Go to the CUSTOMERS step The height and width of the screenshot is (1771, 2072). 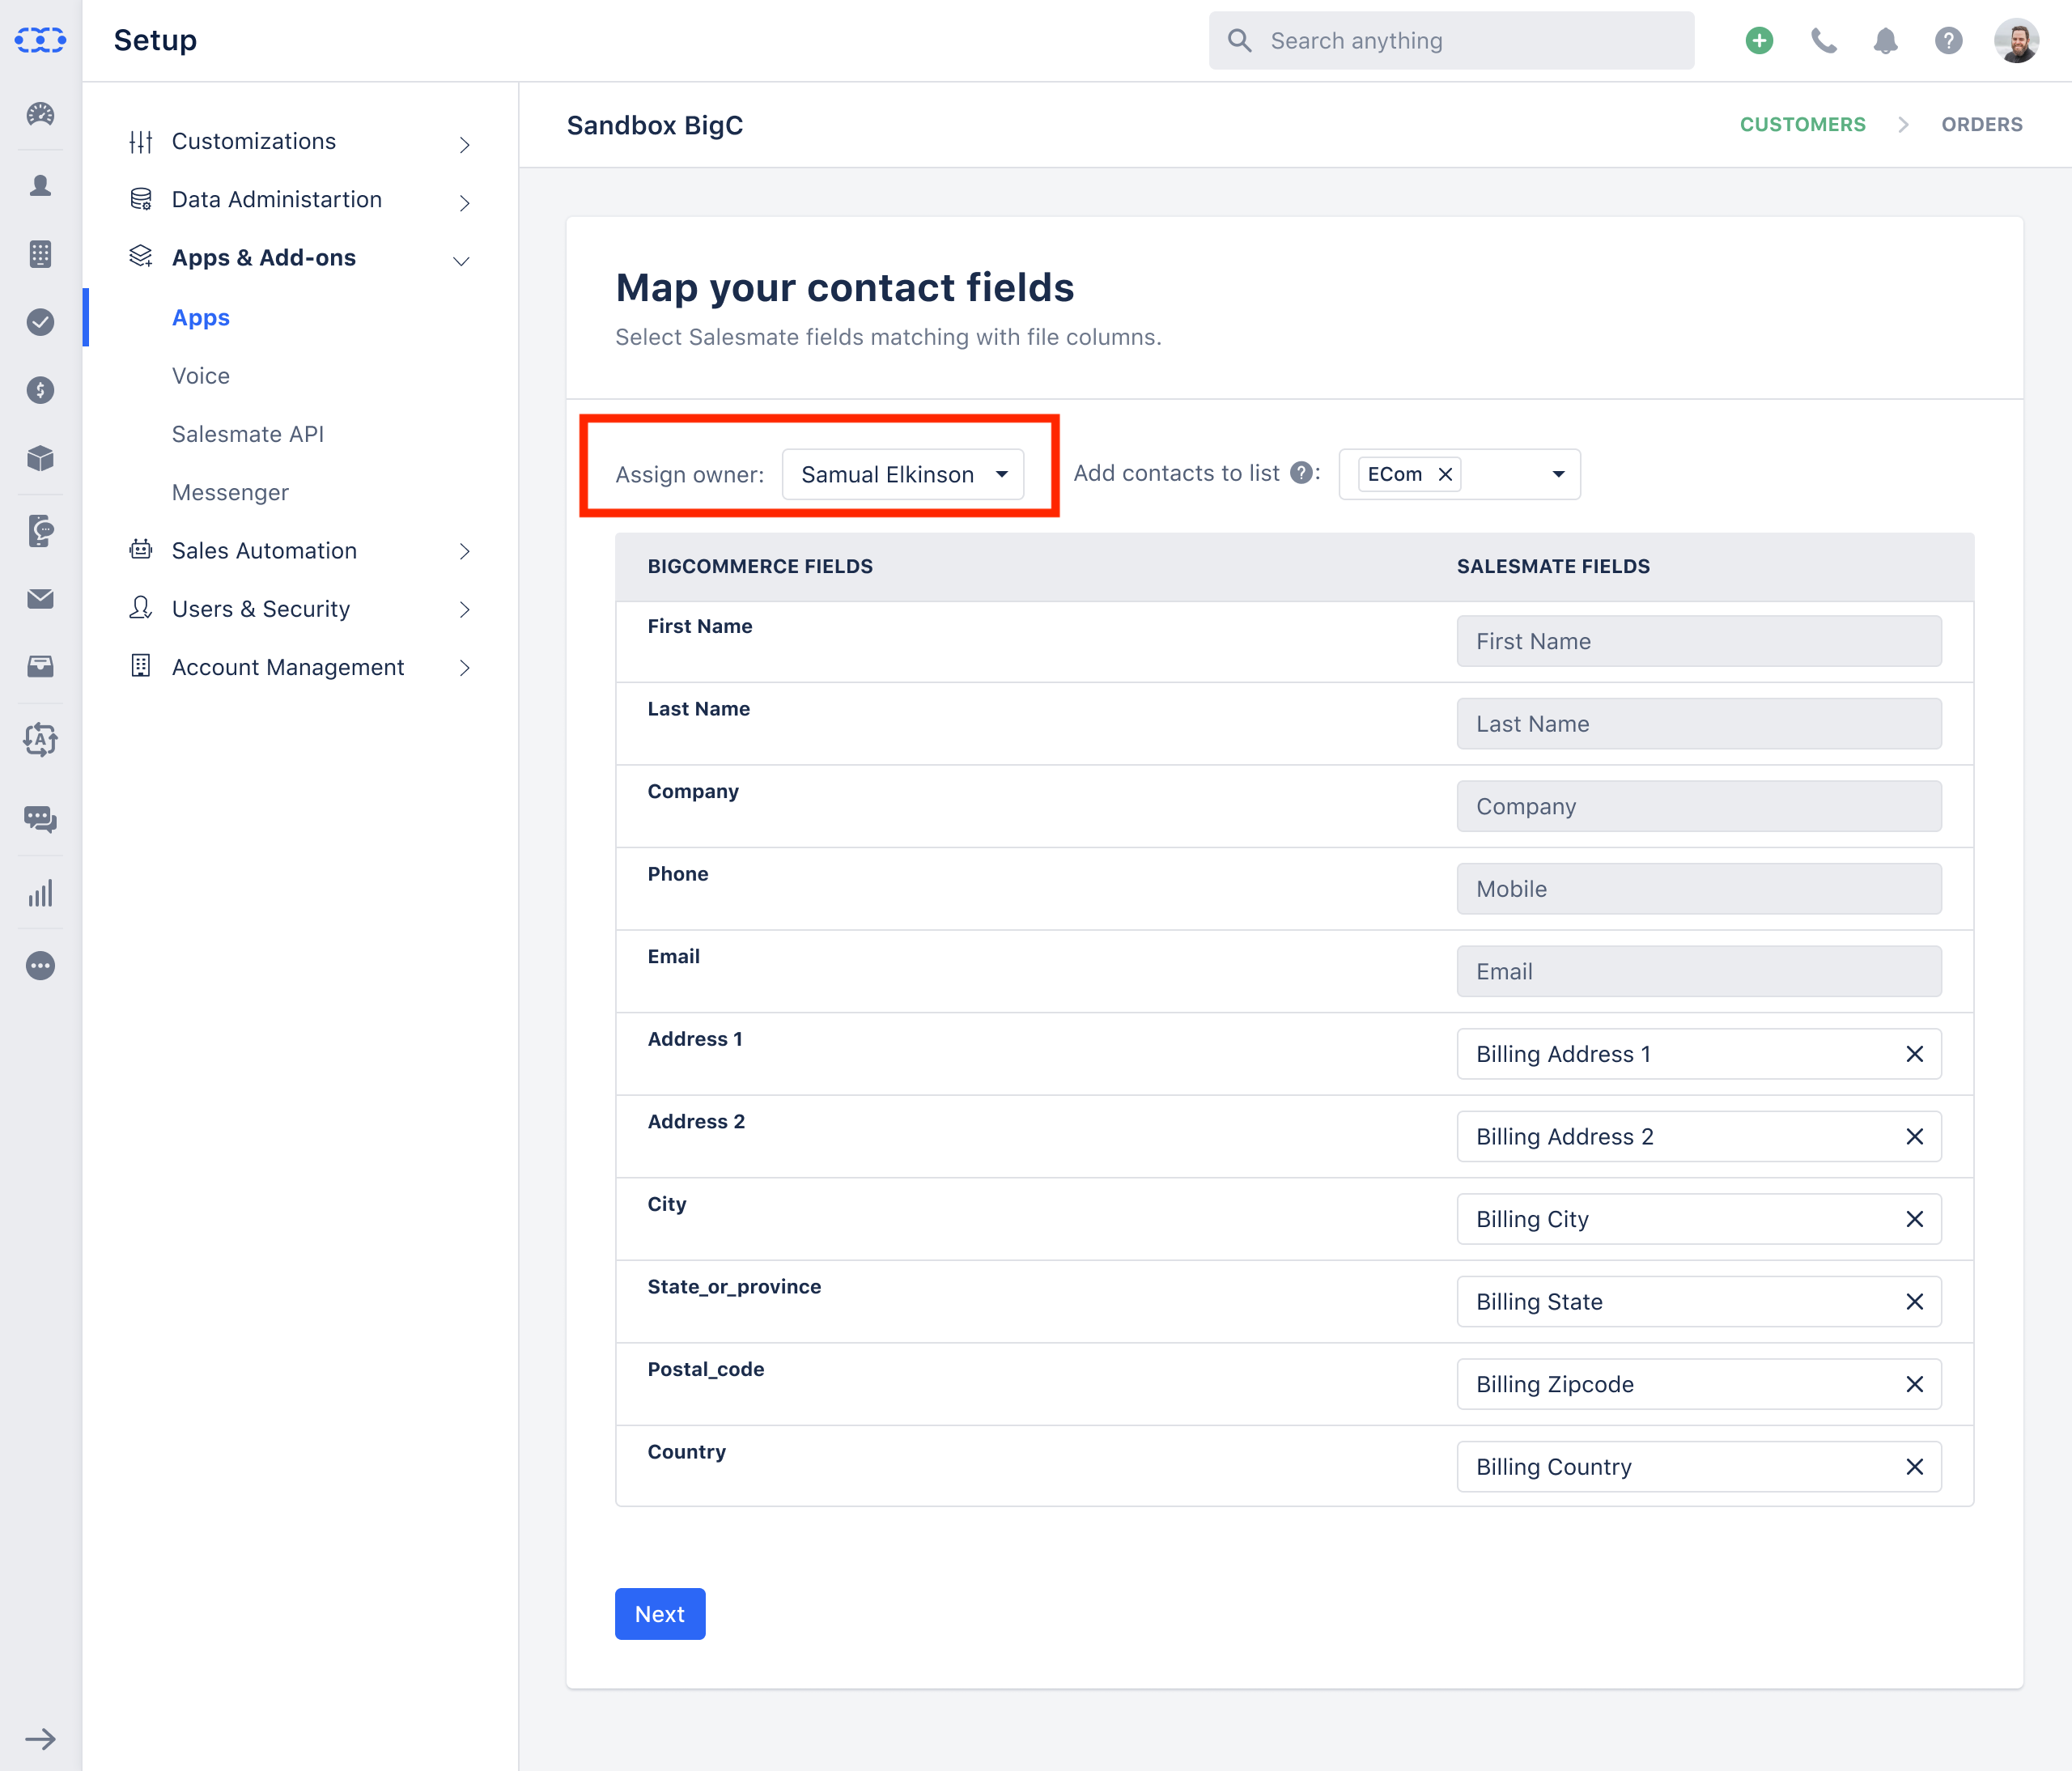(1802, 125)
